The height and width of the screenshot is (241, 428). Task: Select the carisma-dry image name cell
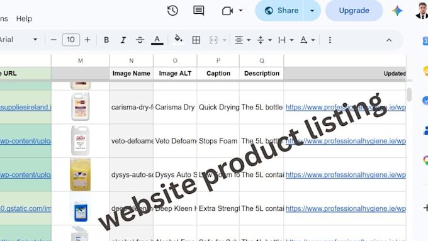pyautogui.click(x=132, y=107)
